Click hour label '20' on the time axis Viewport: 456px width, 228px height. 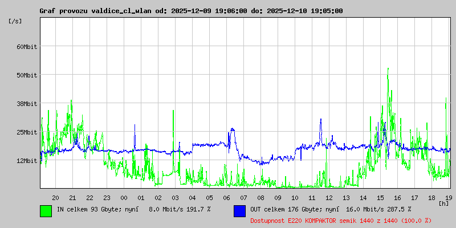[55, 198]
